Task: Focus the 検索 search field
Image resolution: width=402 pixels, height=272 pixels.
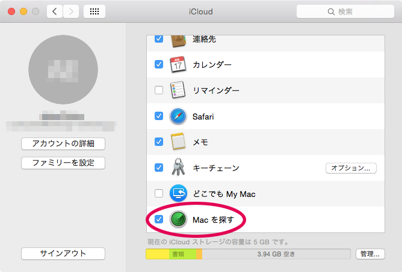Action: tap(345, 11)
